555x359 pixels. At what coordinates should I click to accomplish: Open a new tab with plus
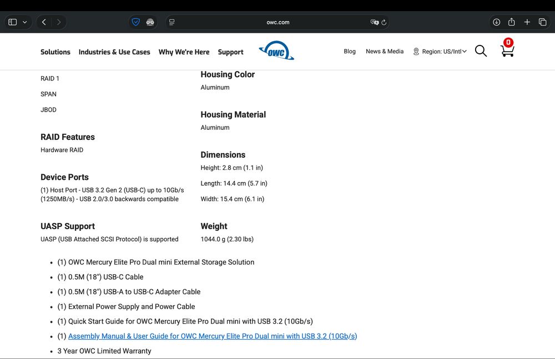tap(527, 22)
